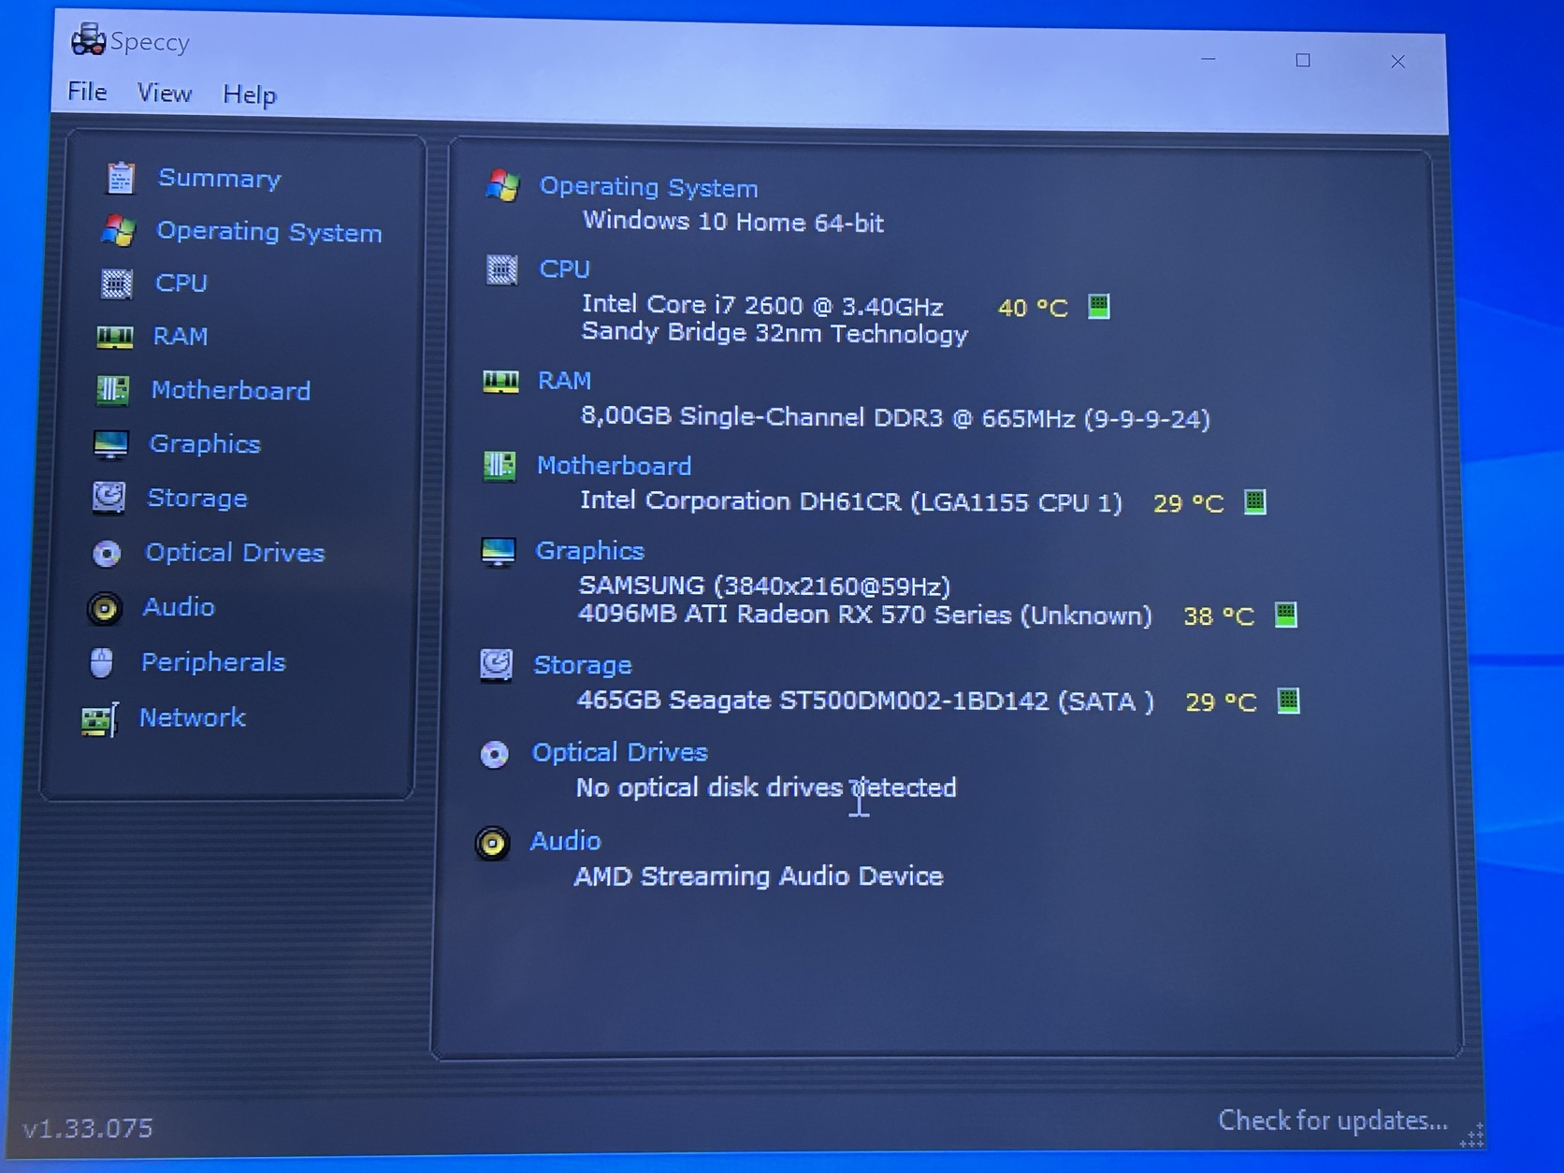
Task: Click the Motherboard icon in sidebar
Action: [x=113, y=389]
